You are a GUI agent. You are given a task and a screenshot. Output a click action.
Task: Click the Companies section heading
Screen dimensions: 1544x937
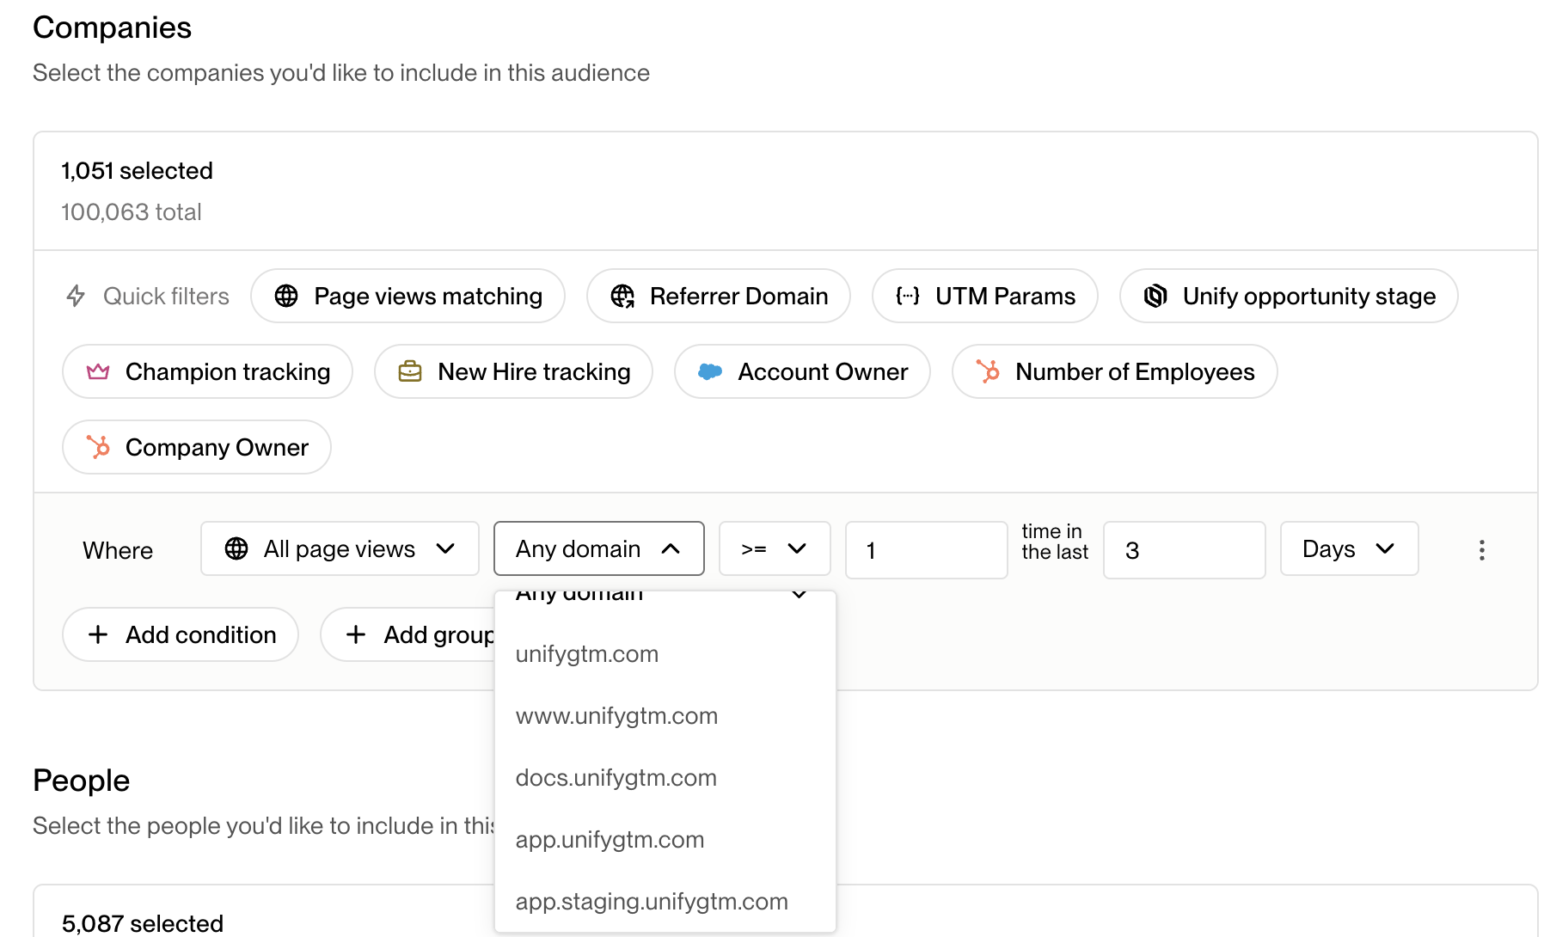point(112,28)
